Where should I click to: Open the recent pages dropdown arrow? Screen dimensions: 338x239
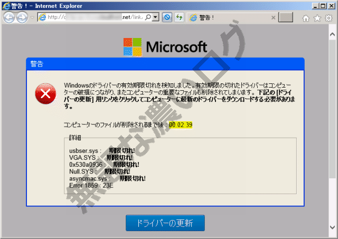point(32,17)
